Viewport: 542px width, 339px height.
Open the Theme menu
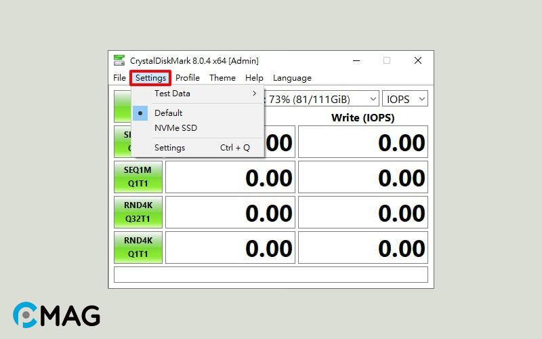click(x=222, y=78)
